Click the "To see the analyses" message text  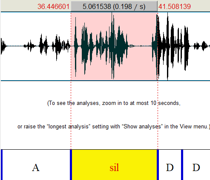[x=114, y=103]
